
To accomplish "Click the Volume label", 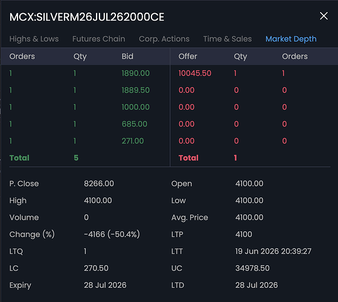I will pos(24,217).
